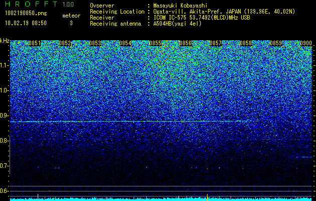This screenshot has width=316, height=201.
Task: Click the 'Ovserver' field label
Action: point(102,6)
